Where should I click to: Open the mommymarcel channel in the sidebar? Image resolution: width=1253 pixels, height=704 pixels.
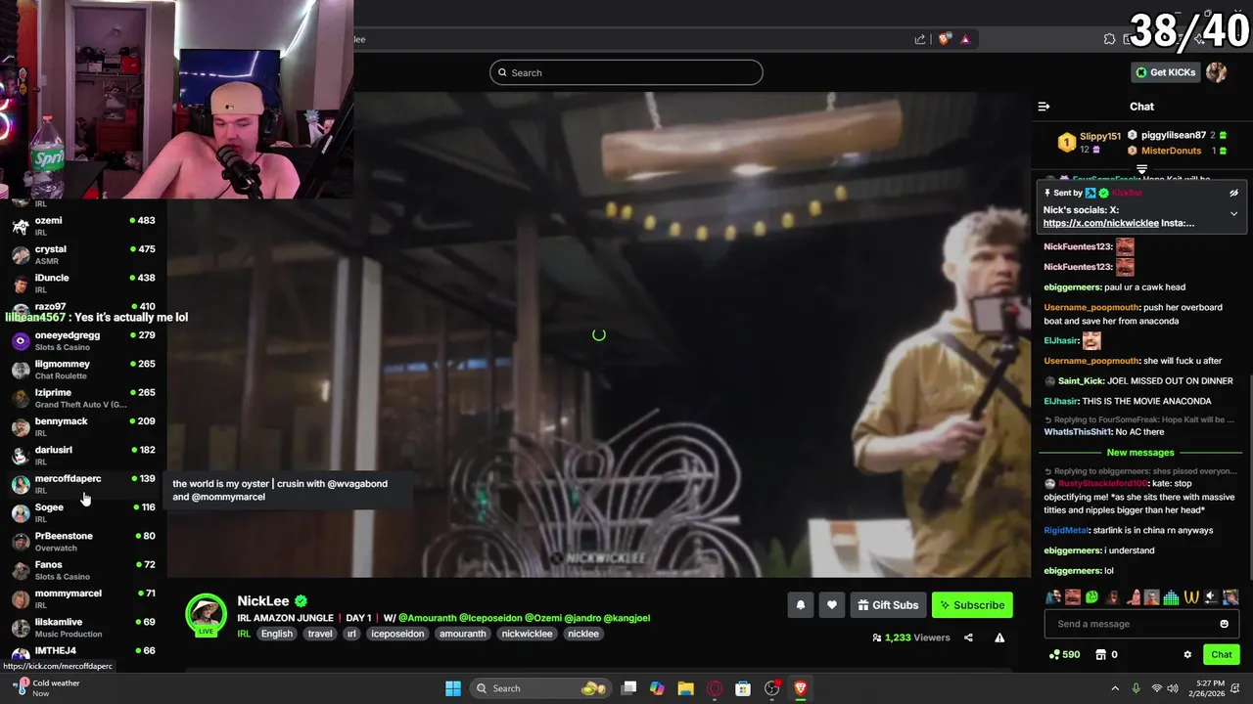pos(83,598)
